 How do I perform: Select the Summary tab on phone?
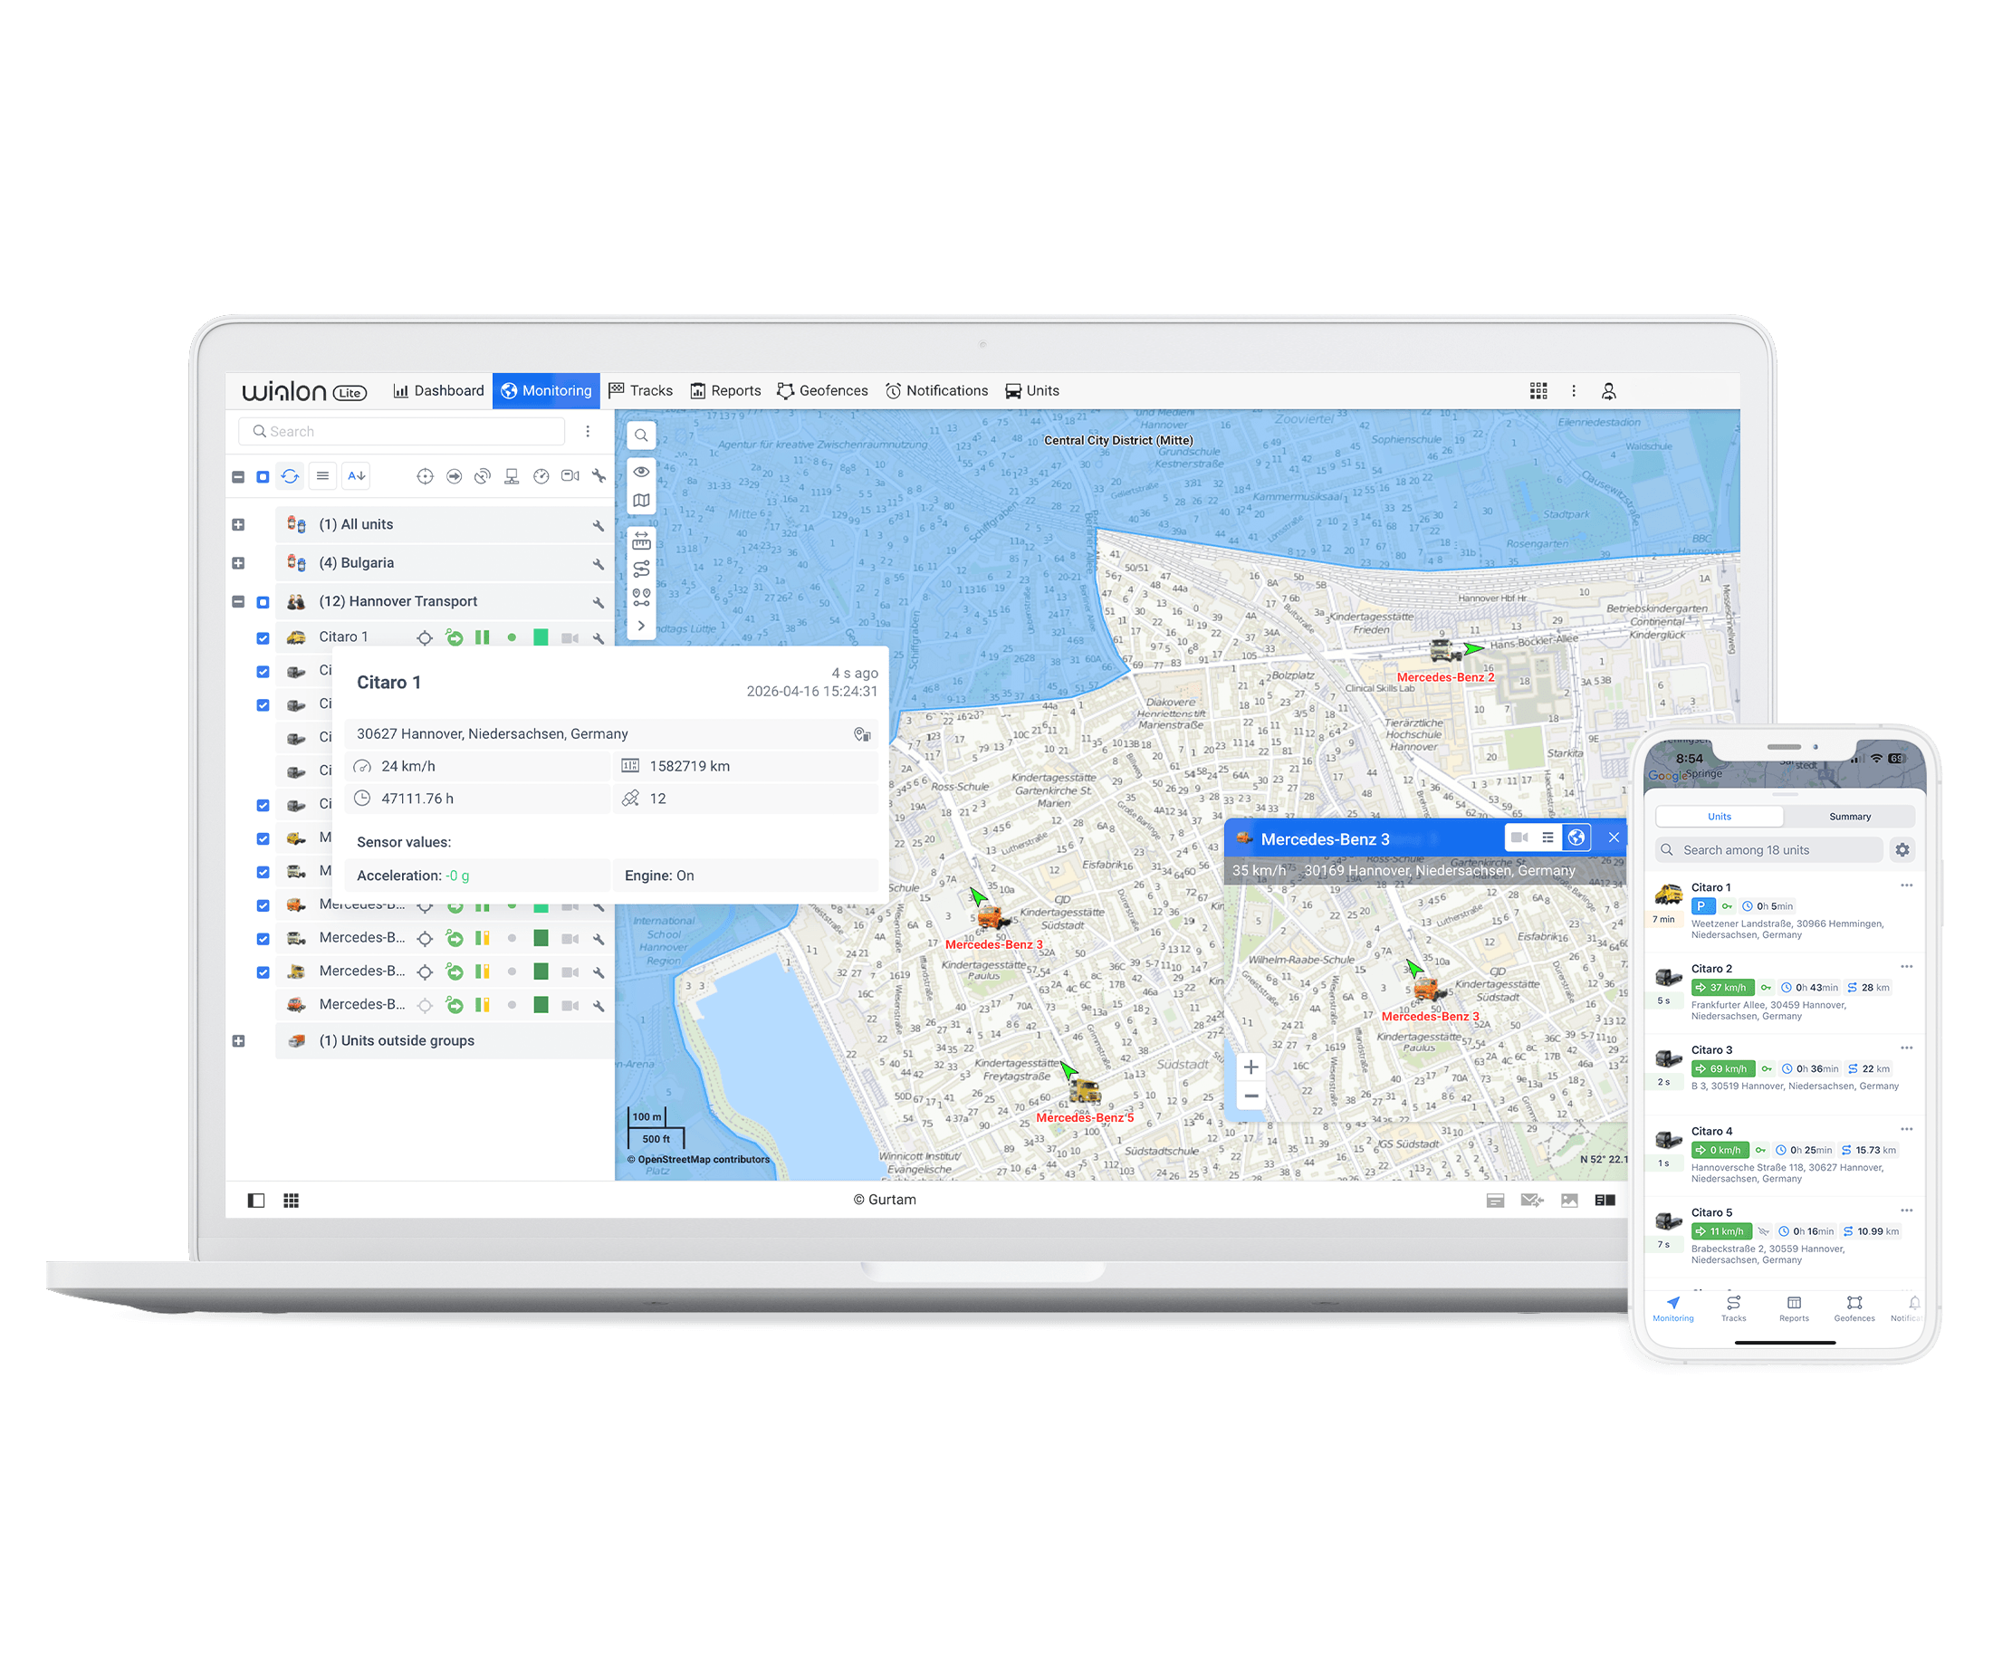click(x=1849, y=817)
